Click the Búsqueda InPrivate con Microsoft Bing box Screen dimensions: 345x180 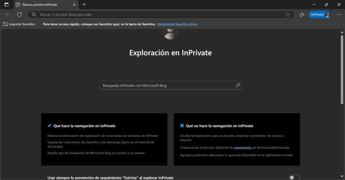pyautogui.click(x=170, y=85)
